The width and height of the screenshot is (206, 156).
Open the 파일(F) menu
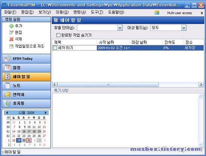coord(10,12)
